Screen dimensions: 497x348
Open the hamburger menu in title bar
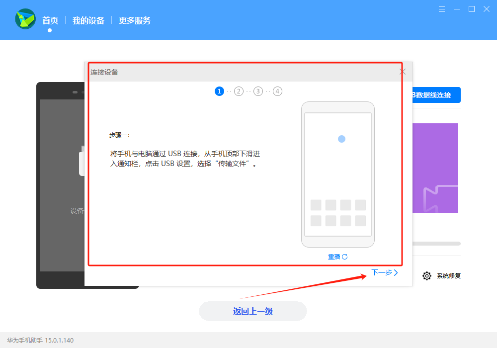441,9
